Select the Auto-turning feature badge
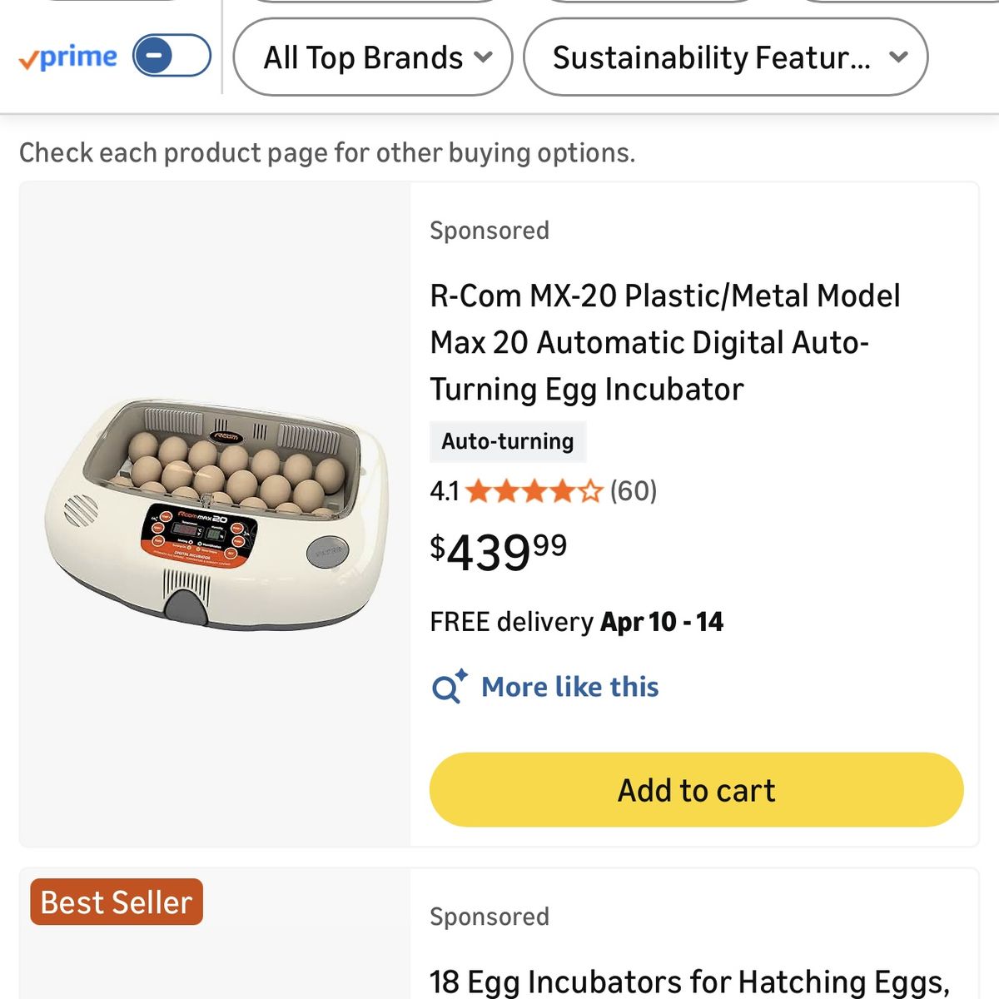The width and height of the screenshot is (999, 999). 508,441
